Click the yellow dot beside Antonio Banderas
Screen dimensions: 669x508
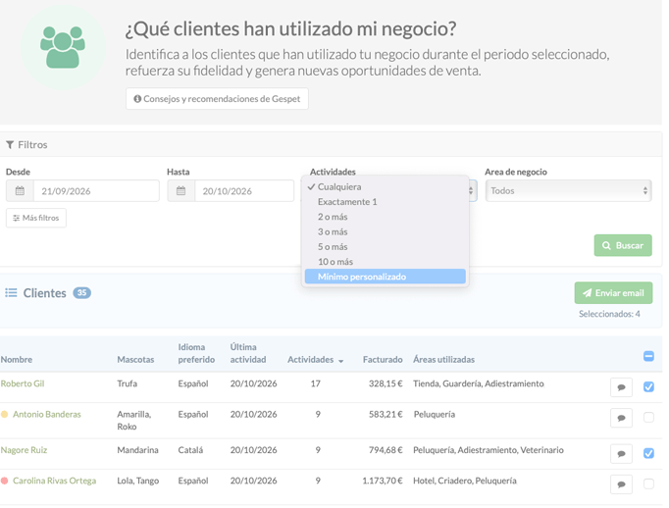tap(4, 414)
